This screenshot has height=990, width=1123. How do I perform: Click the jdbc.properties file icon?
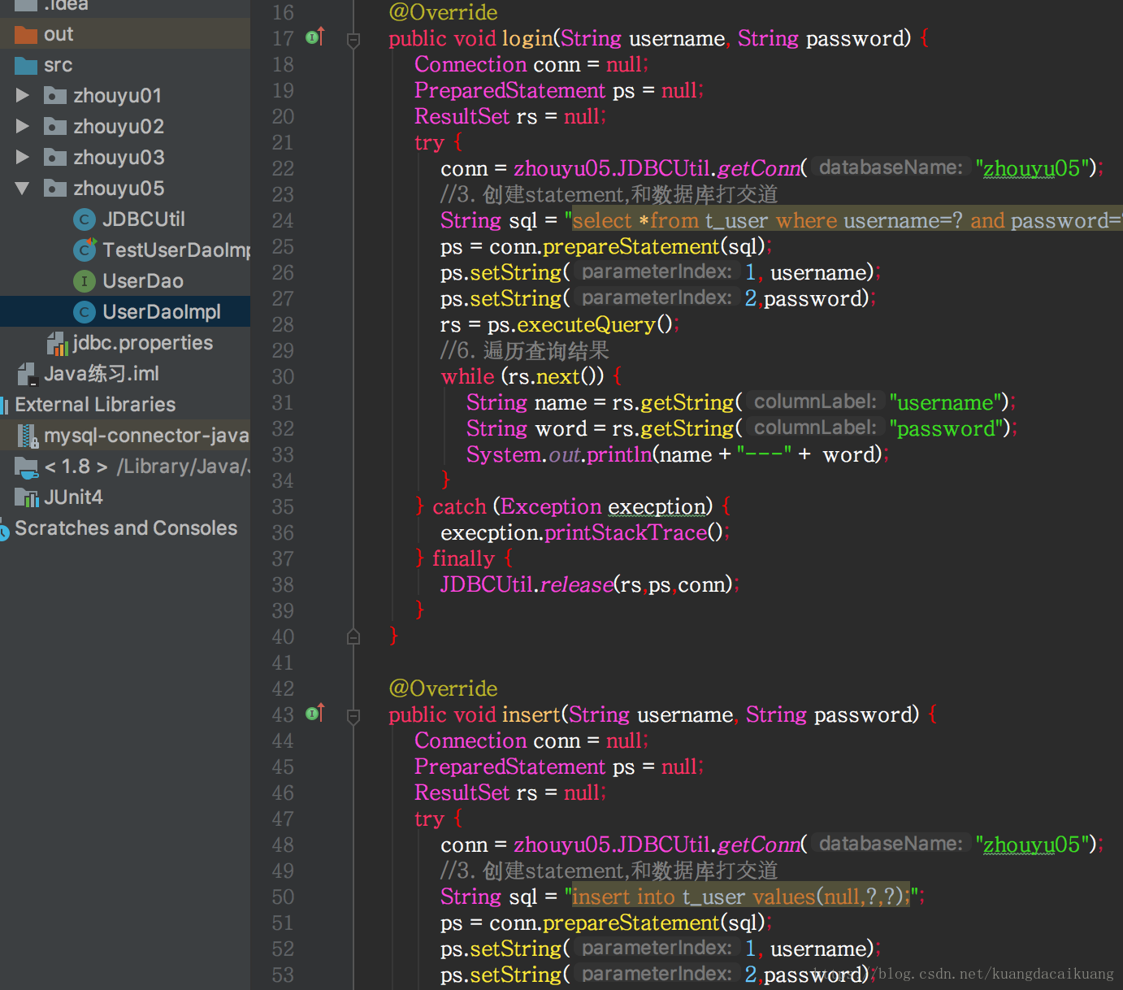click(x=57, y=343)
